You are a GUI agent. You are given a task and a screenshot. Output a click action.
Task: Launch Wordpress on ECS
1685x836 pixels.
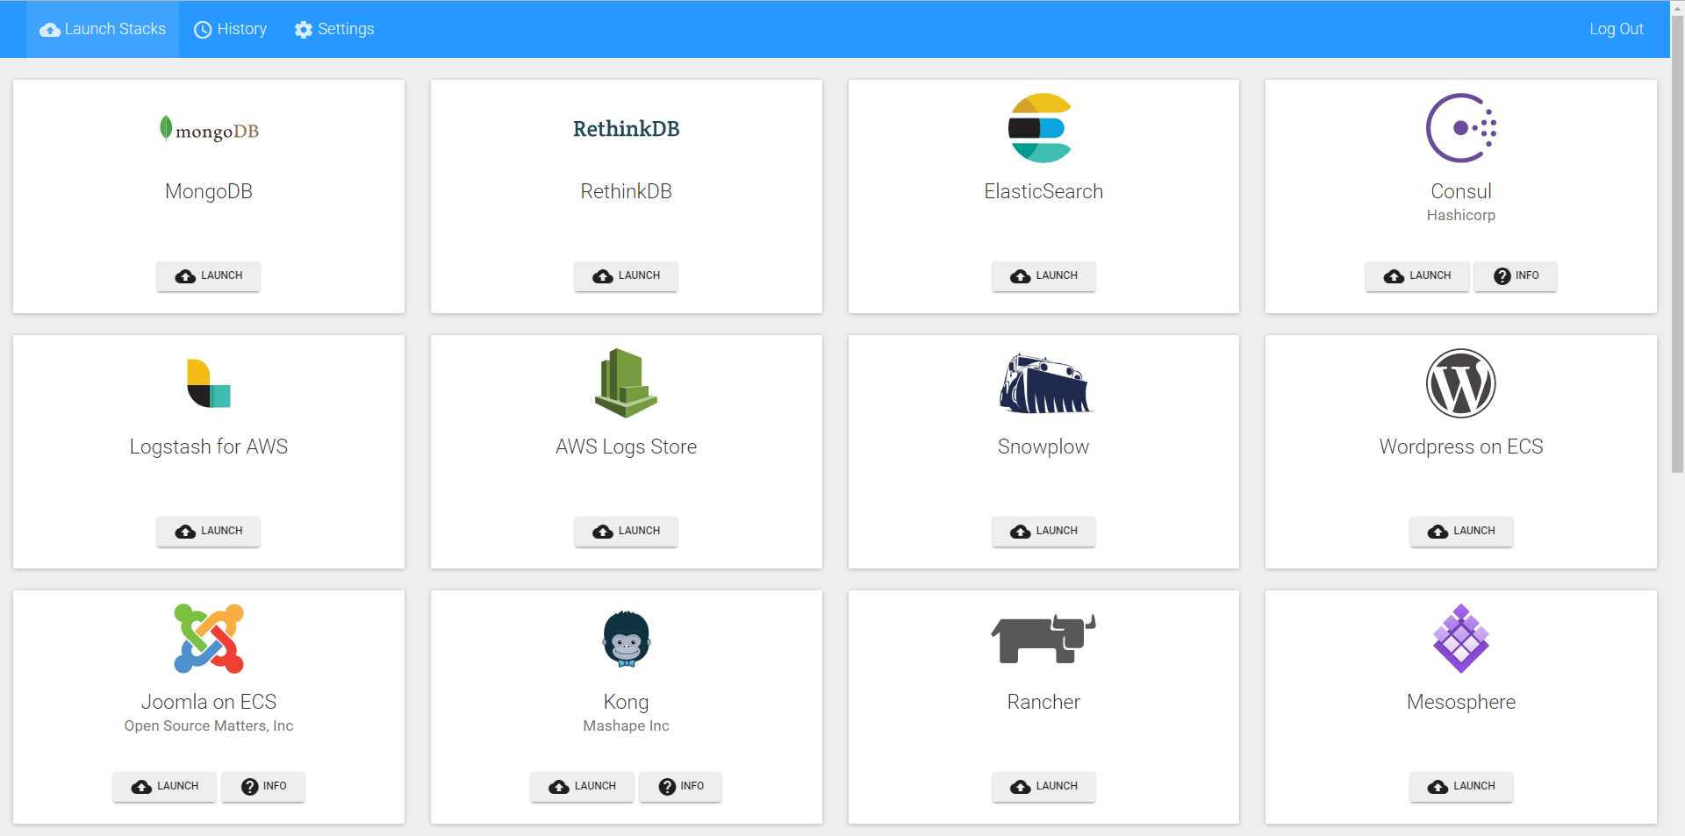click(1461, 531)
